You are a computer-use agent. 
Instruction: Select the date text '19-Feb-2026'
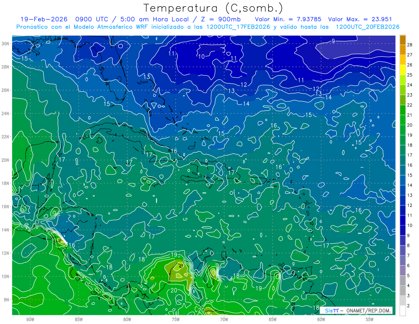pos(44,19)
